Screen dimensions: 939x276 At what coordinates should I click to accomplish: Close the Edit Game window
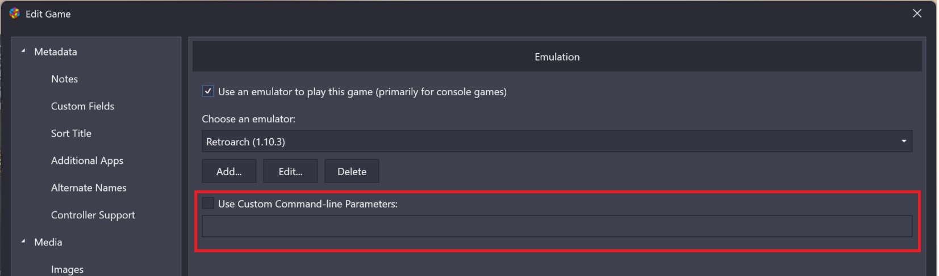pyautogui.click(x=917, y=14)
